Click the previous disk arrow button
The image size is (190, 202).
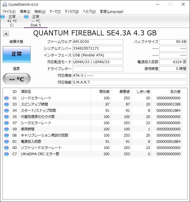pyautogui.click(x=6, y=34)
